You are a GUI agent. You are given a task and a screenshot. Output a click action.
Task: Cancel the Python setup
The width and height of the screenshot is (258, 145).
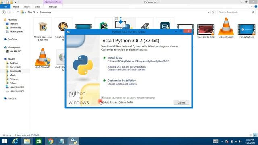[181, 102]
